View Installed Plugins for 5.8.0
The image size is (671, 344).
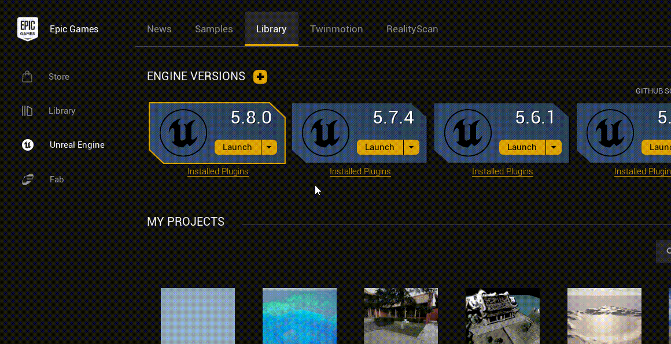click(x=218, y=171)
